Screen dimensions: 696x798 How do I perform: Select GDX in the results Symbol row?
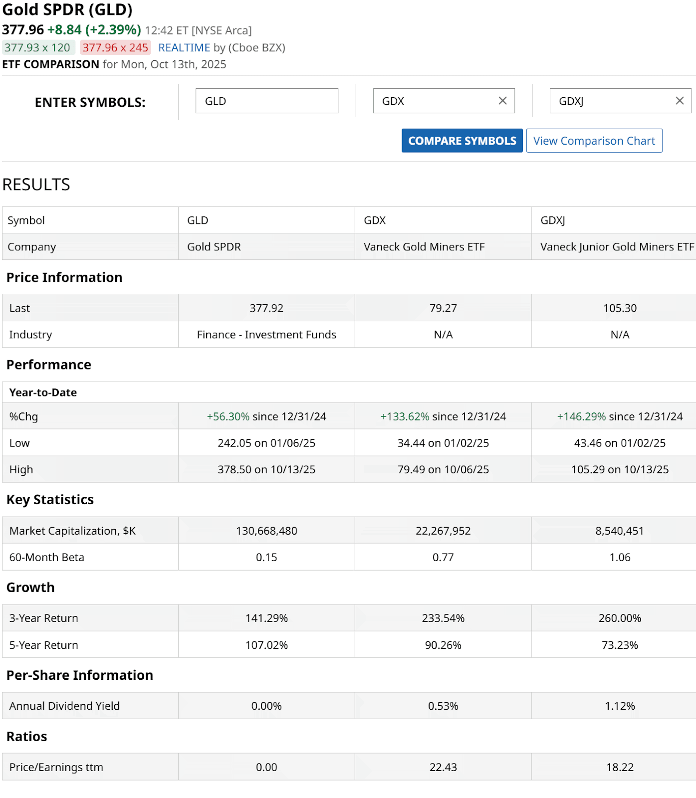coord(375,220)
